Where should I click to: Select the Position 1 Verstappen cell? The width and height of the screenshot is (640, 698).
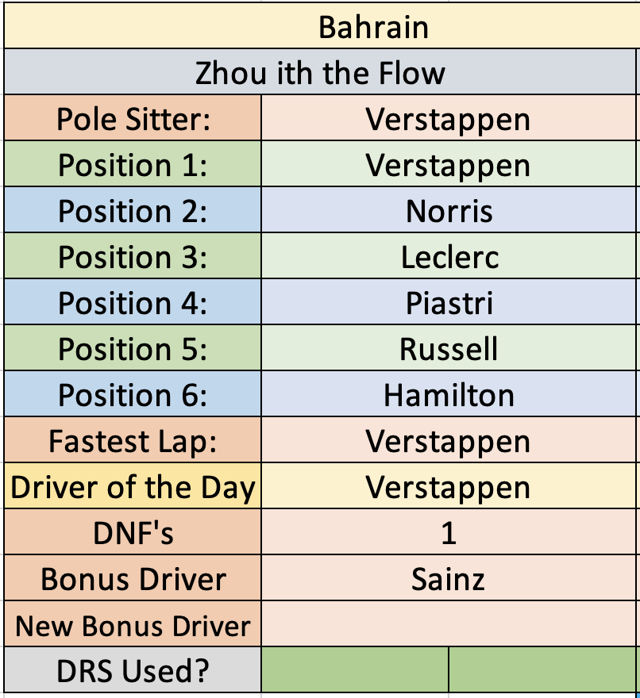pos(449,164)
